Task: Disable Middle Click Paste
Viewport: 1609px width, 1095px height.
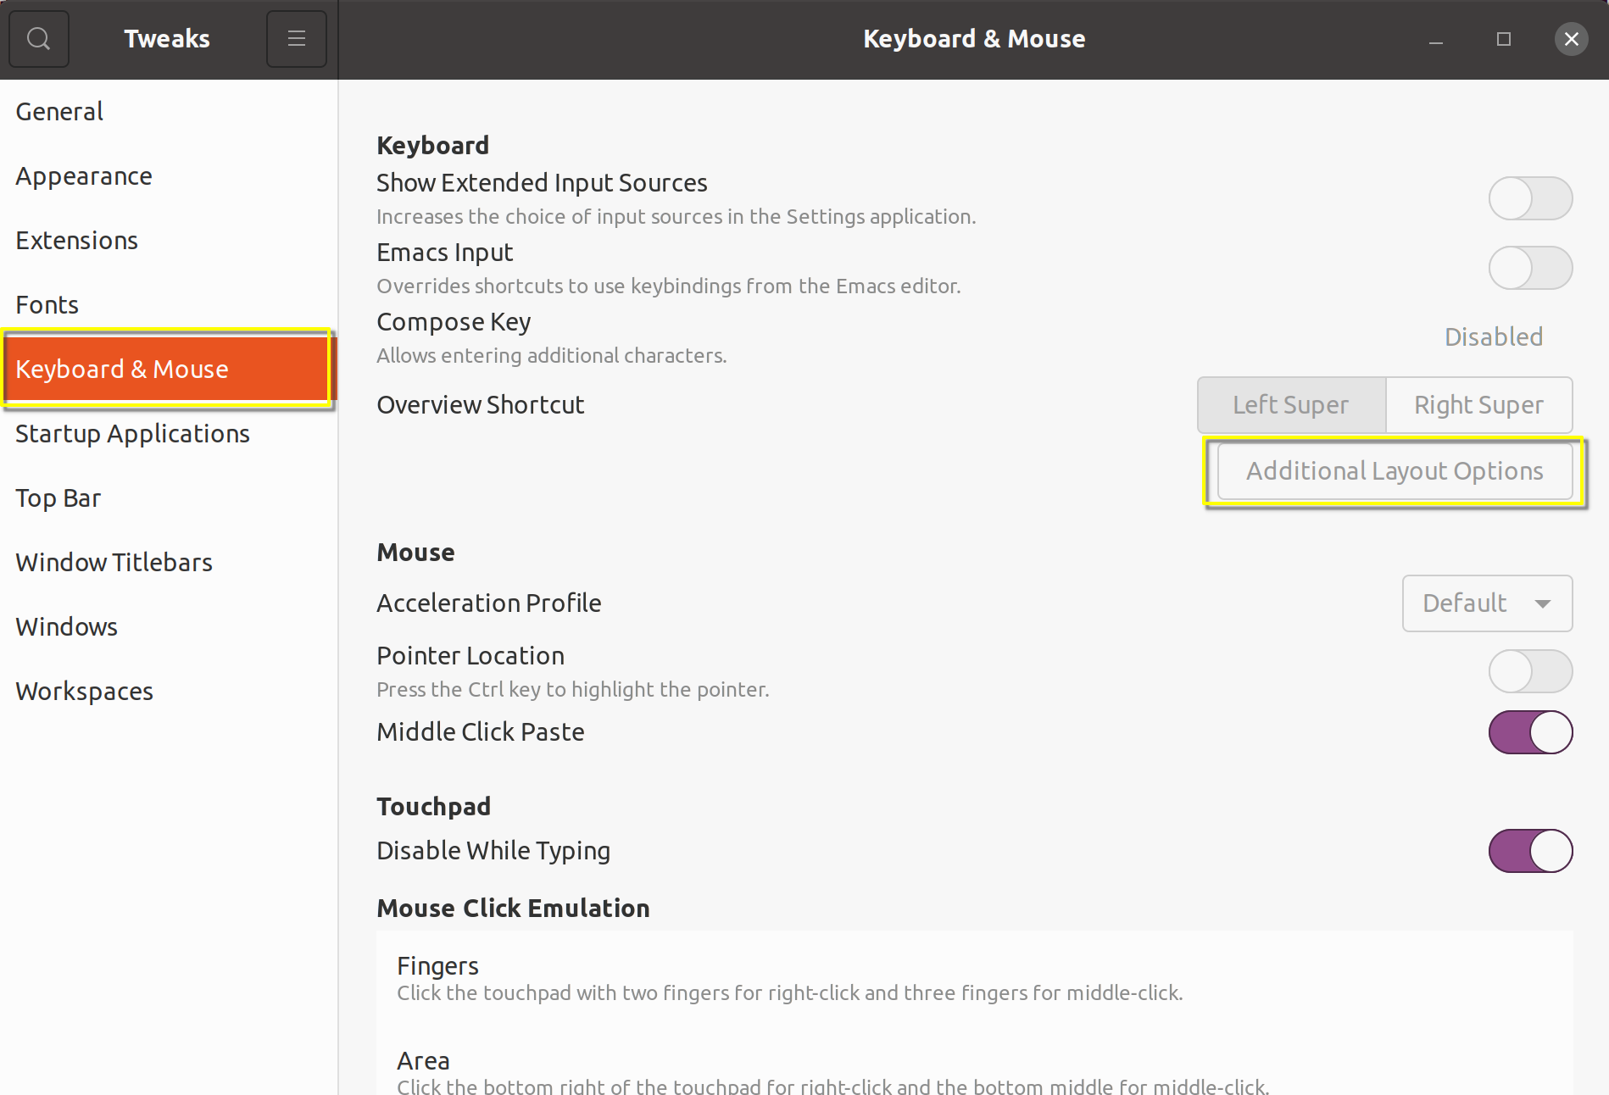Action: tap(1530, 732)
